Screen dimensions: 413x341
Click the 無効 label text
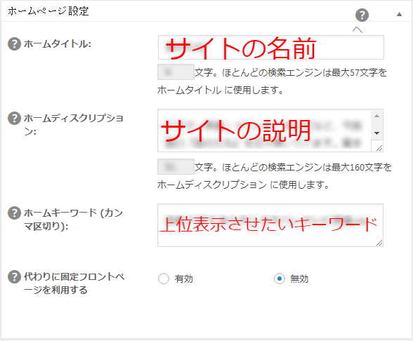(x=299, y=279)
